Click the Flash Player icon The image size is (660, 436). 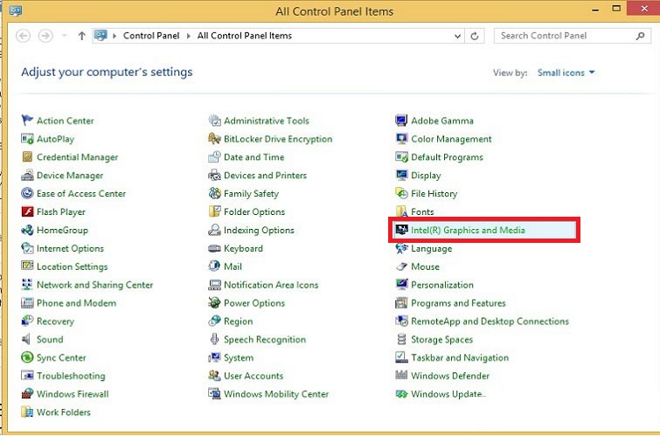coord(27,212)
